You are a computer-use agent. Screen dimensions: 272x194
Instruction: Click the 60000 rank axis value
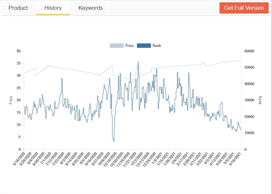click(x=249, y=51)
